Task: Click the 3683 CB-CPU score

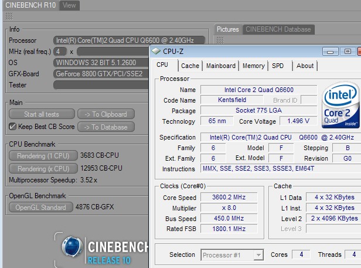Action: [99, 155]
